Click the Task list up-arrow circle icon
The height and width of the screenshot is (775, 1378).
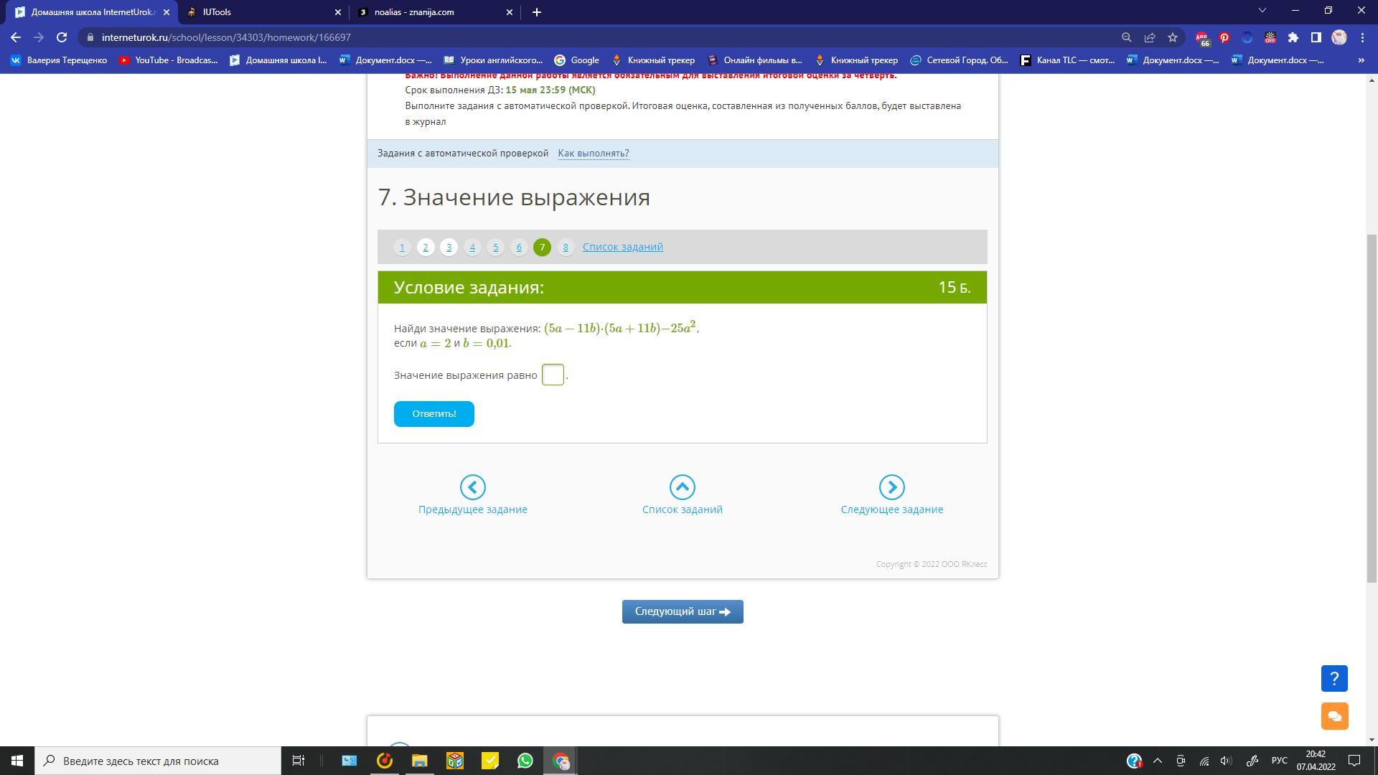click(682, 487)
